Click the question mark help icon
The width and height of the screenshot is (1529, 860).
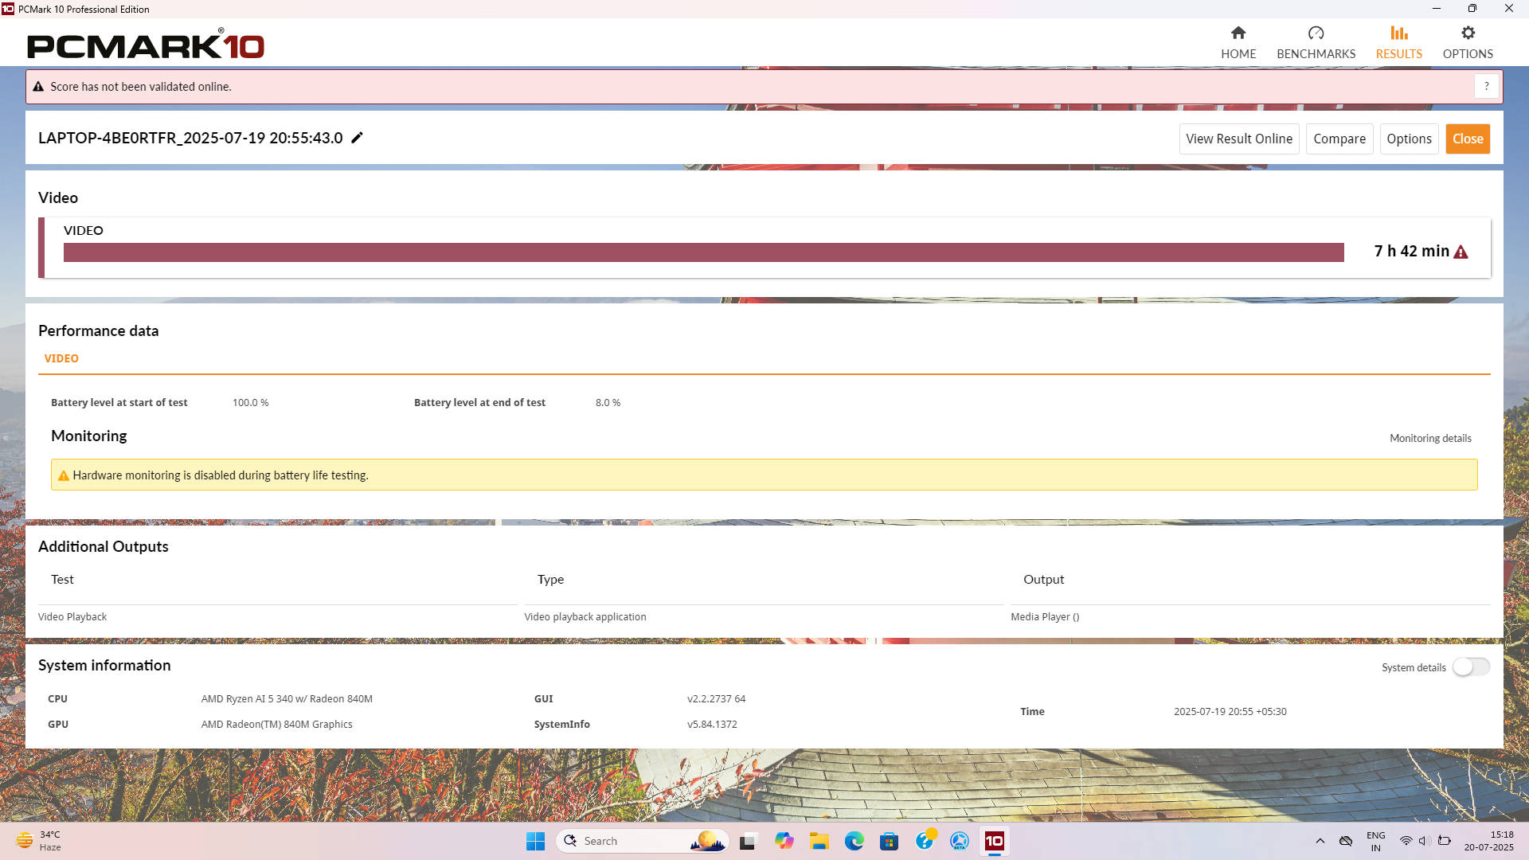pos(1486,86)
